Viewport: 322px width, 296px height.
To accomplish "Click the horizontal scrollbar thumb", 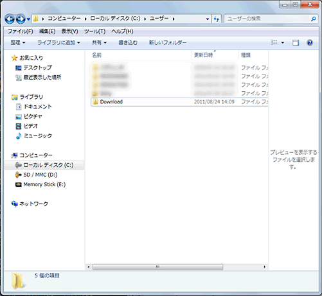I will [157, 267].
